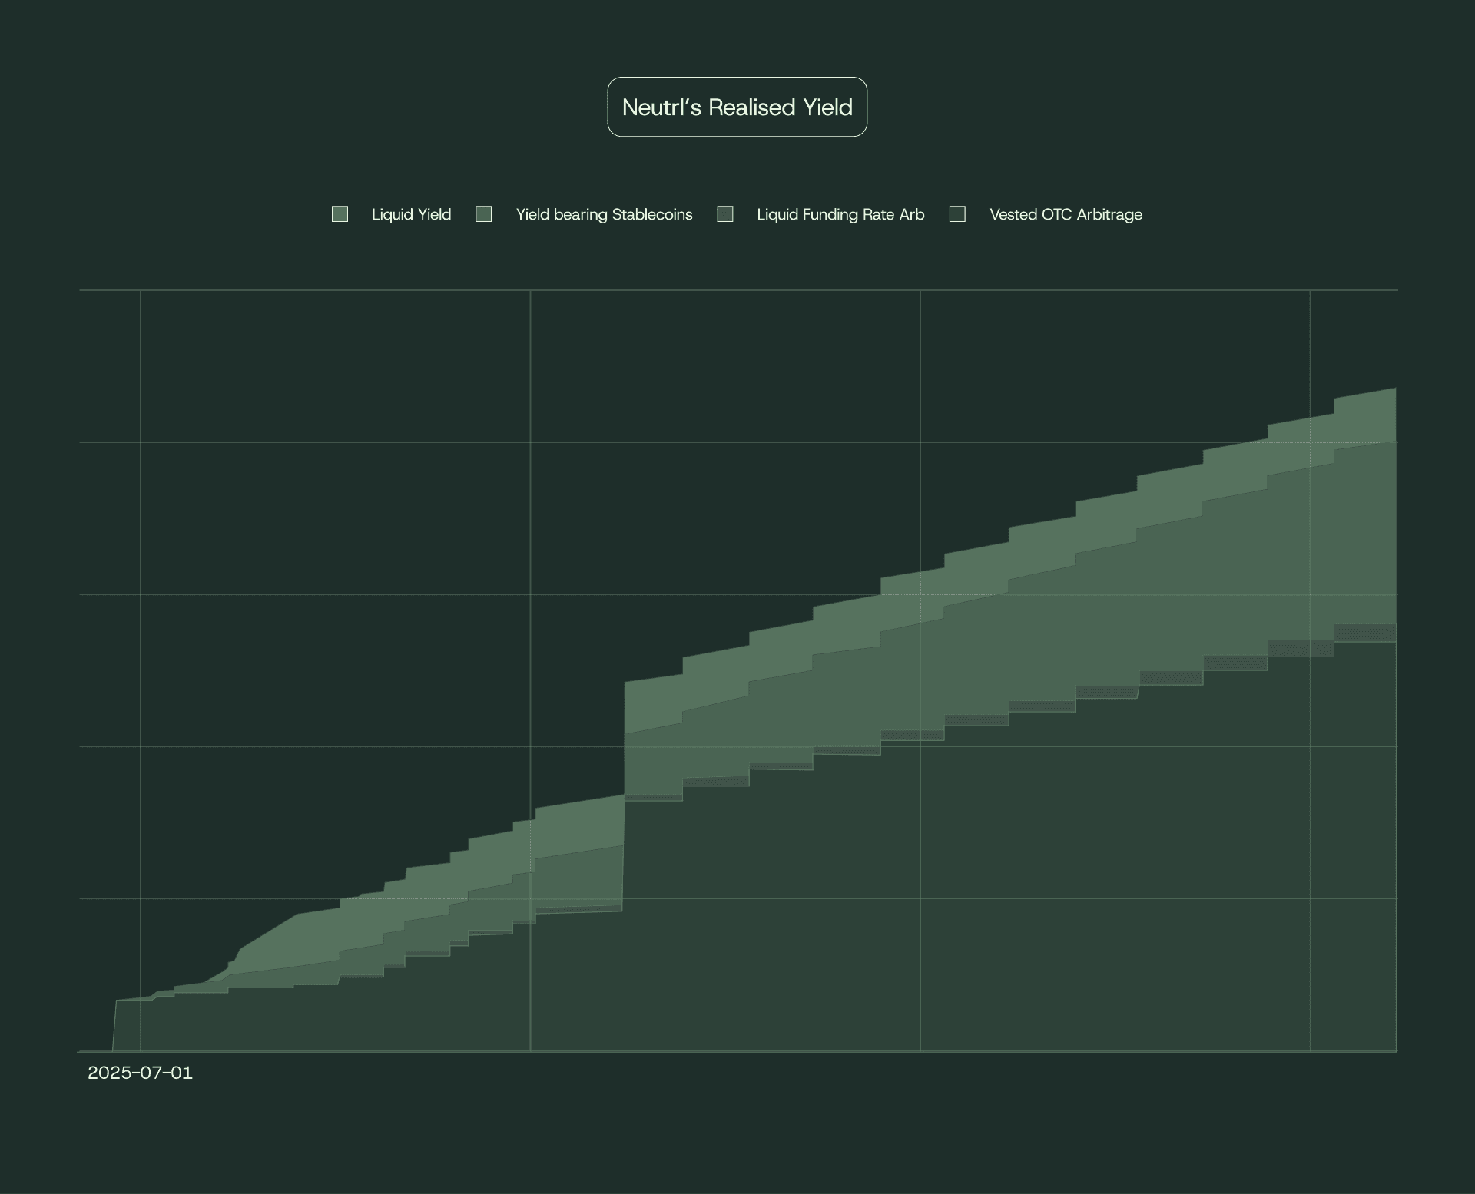Click the Liquid Funding Rate Arb color icon
The height and width of the screenshot is (1194, 1475).
click(x=726, y=213)
